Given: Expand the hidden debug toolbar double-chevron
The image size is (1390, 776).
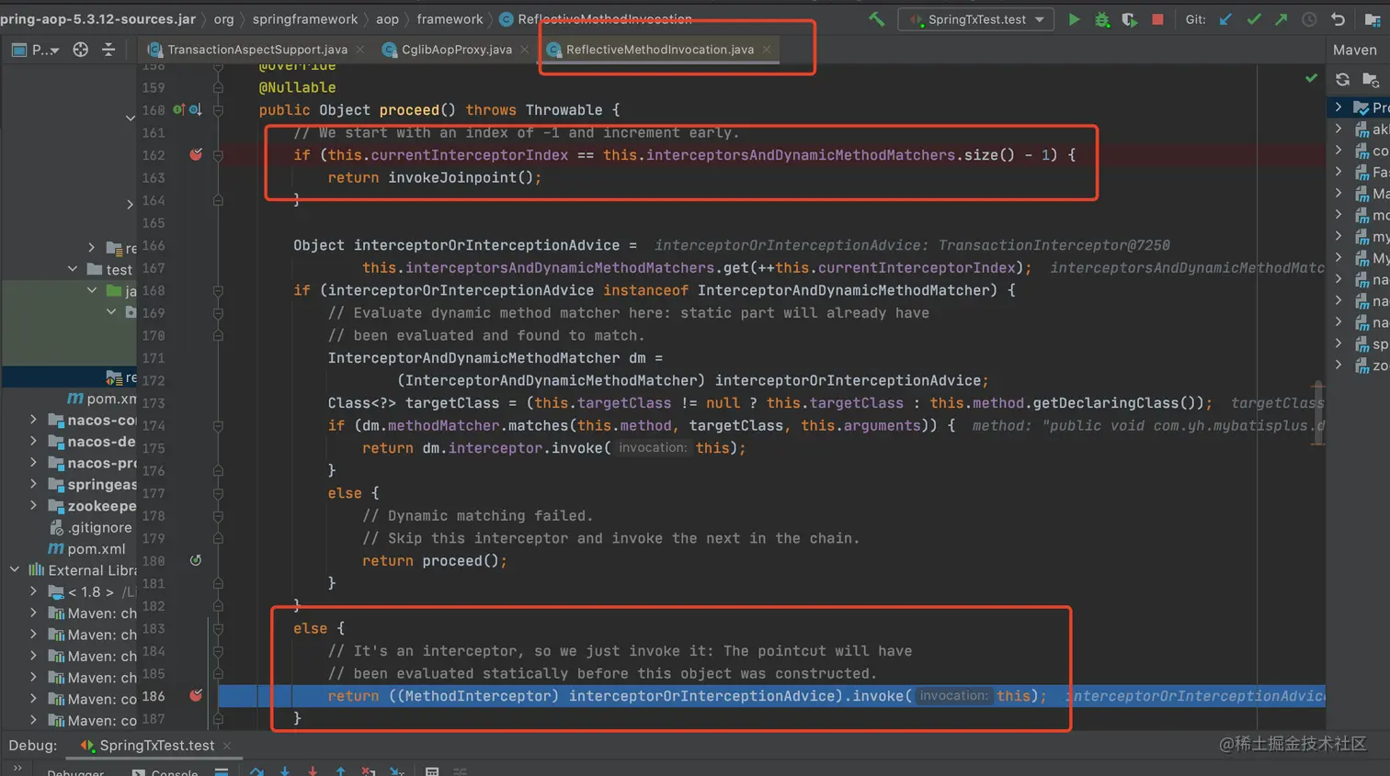Looking at the screenshot, I should tap(17, 769).
